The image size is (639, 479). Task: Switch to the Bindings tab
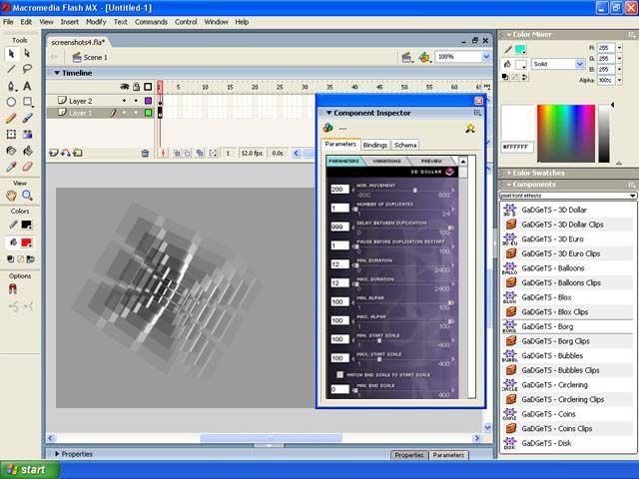pos(374,145)
